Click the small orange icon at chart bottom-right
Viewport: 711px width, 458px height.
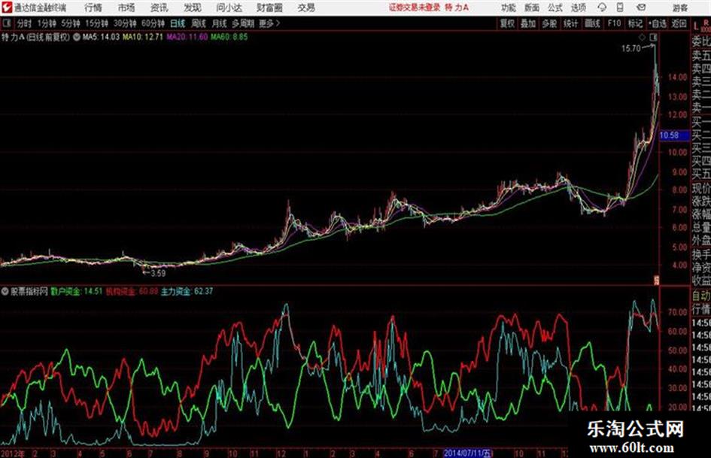(x=655, y=281)
